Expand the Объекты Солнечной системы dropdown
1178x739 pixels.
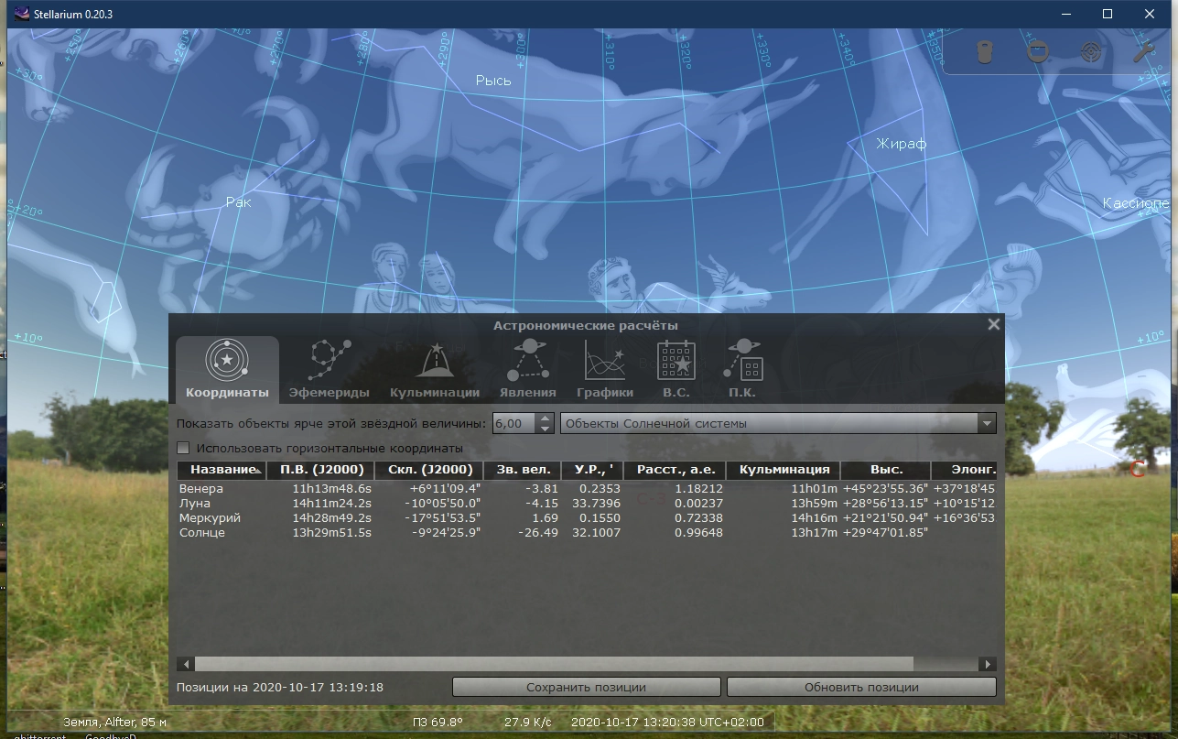coord(778,423)
